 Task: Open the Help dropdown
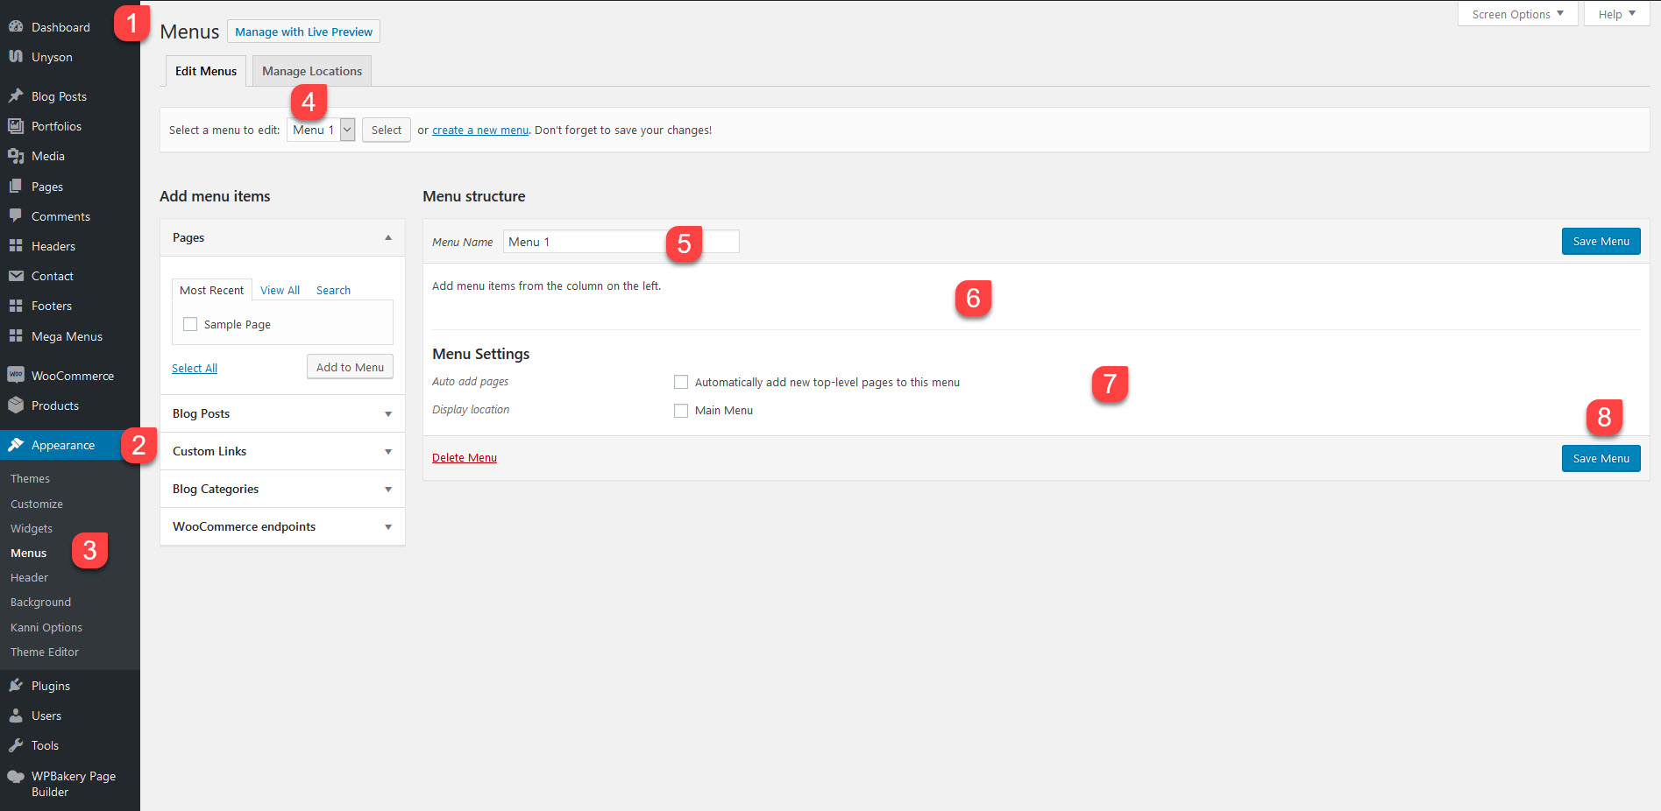1616,14
